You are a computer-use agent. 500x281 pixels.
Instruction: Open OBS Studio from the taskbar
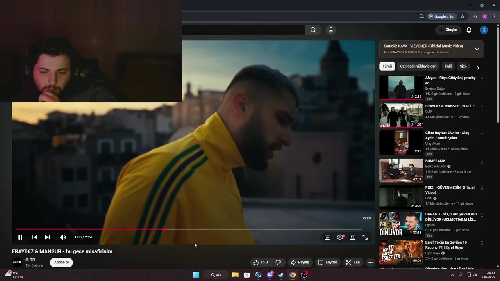pyautogui.click(x=304, y=275)
